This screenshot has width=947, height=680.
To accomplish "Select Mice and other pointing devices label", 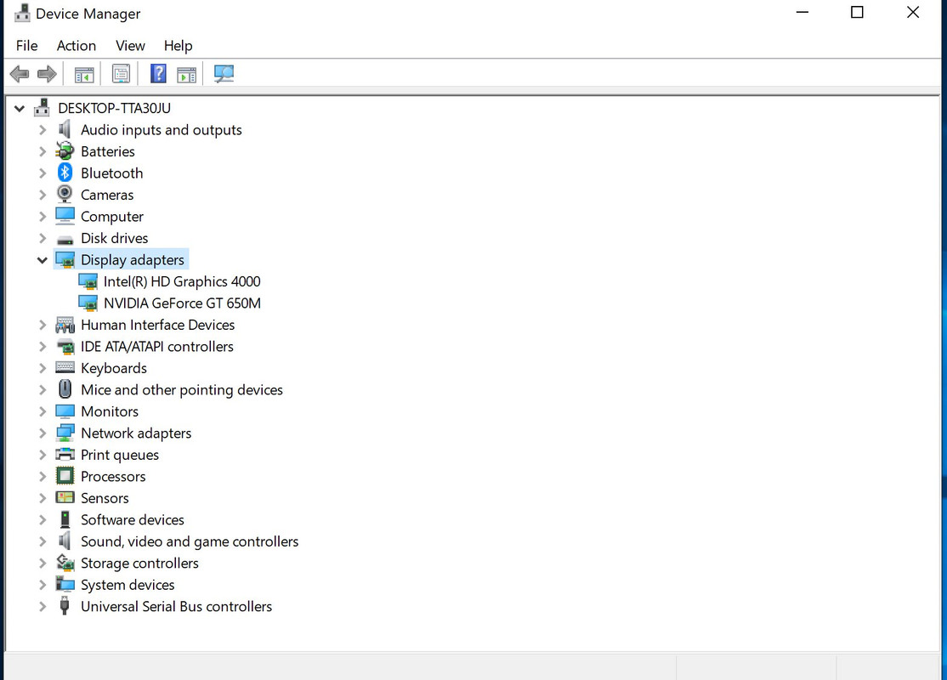I will click(x=182, y=389).
